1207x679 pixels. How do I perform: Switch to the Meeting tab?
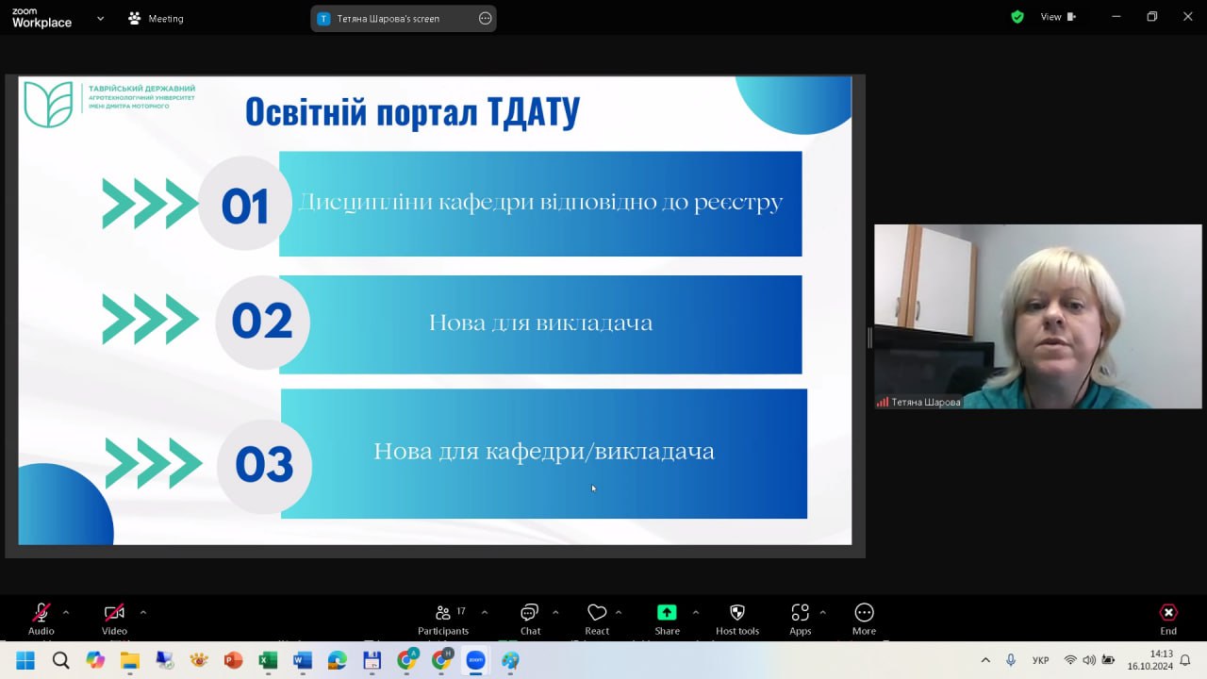tap(157, 18)
